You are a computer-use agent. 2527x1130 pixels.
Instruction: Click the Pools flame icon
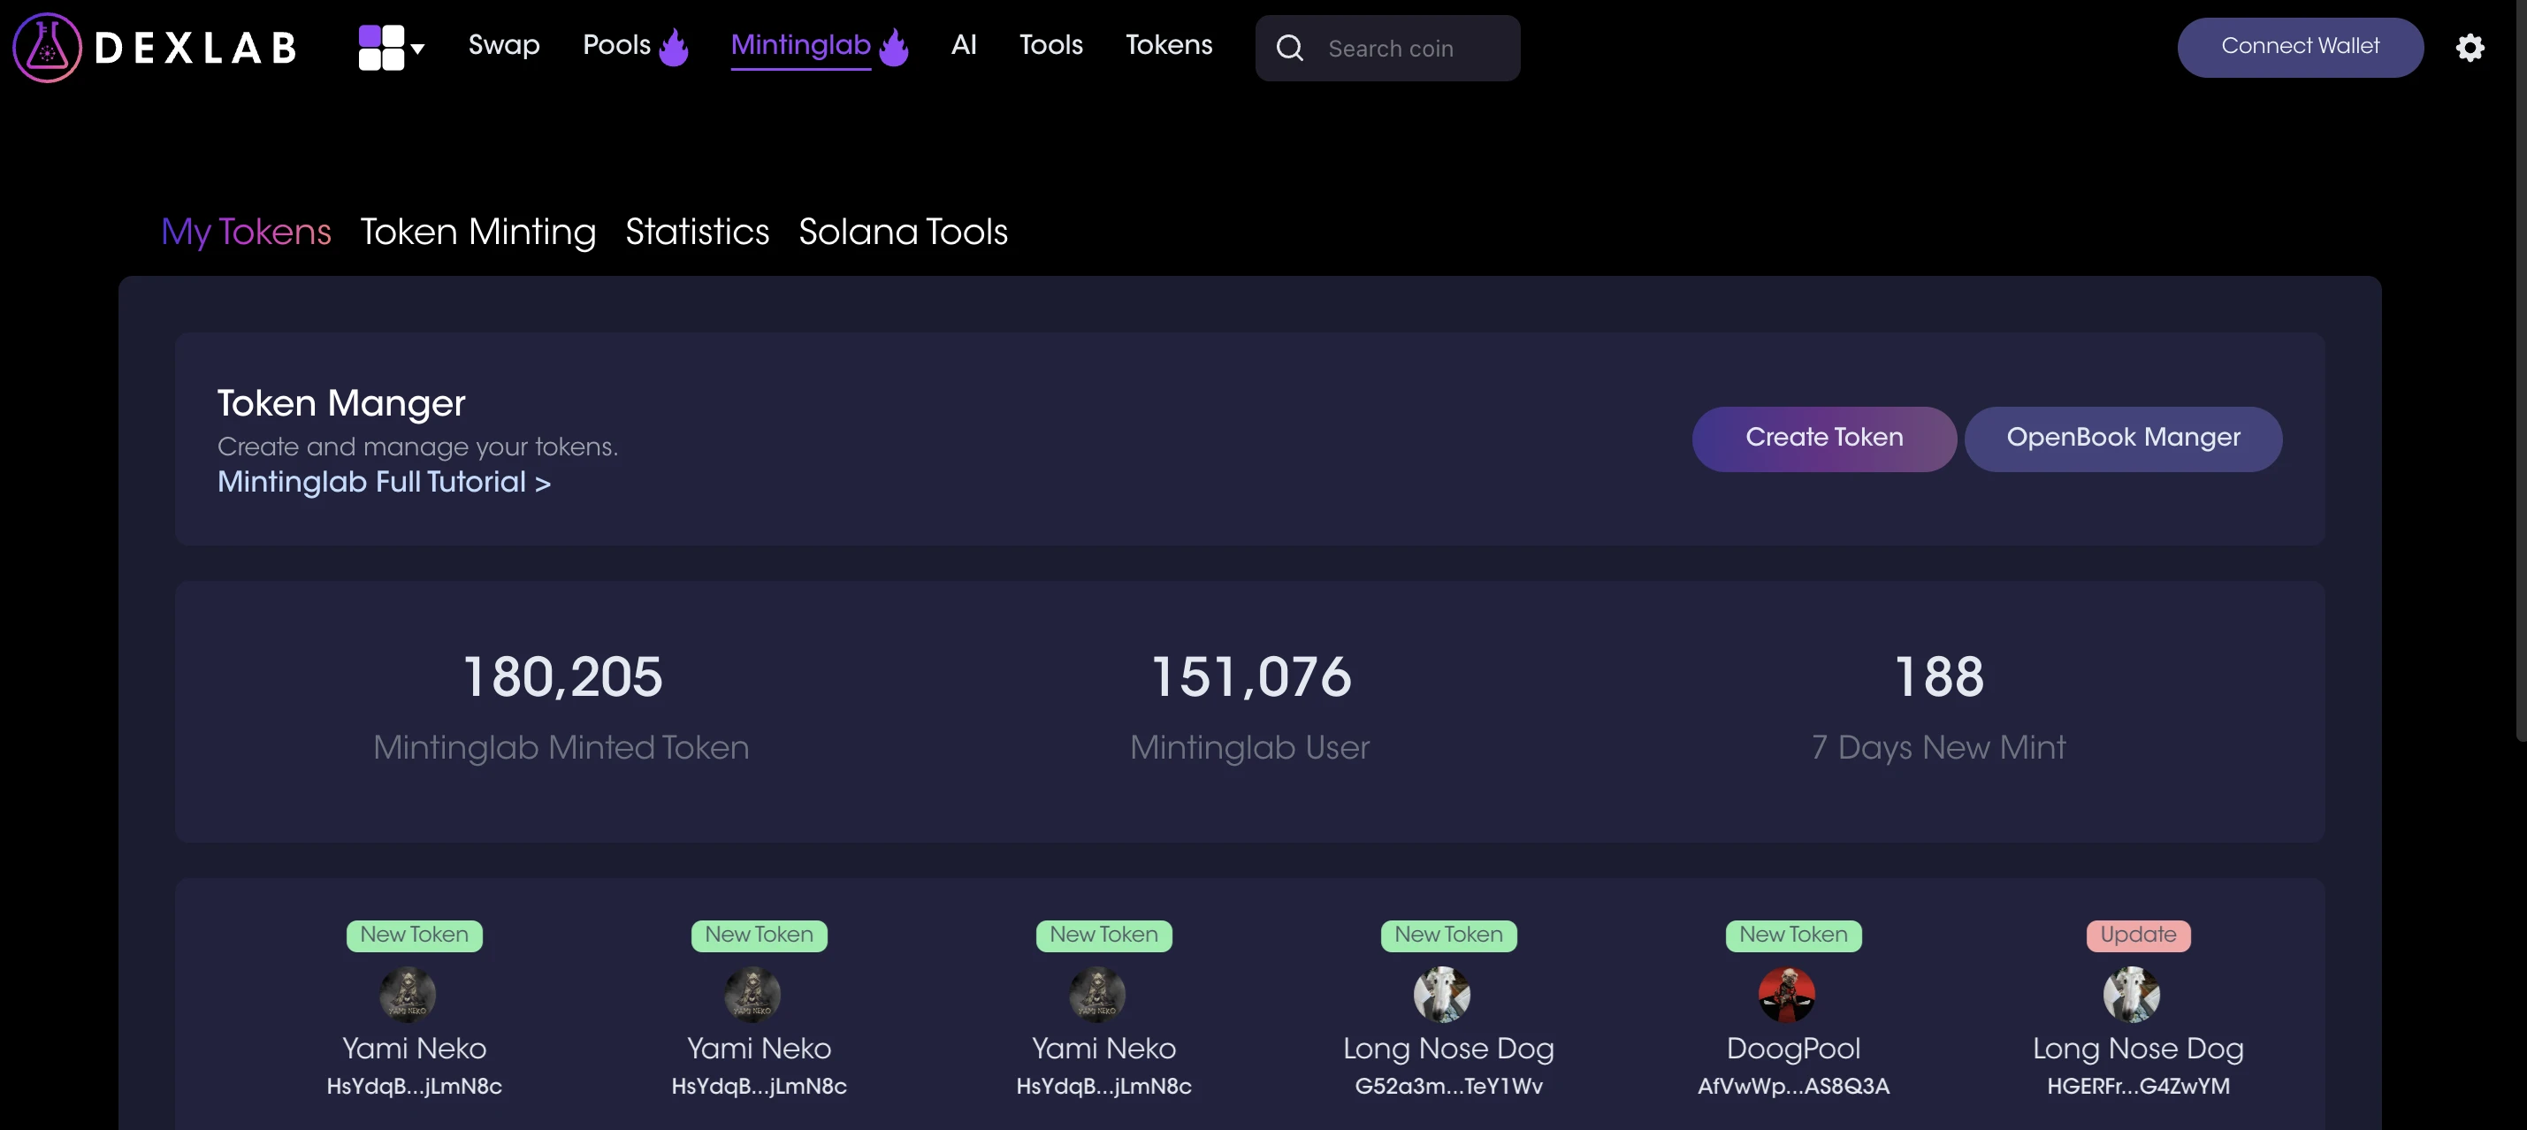pos(674,45)
